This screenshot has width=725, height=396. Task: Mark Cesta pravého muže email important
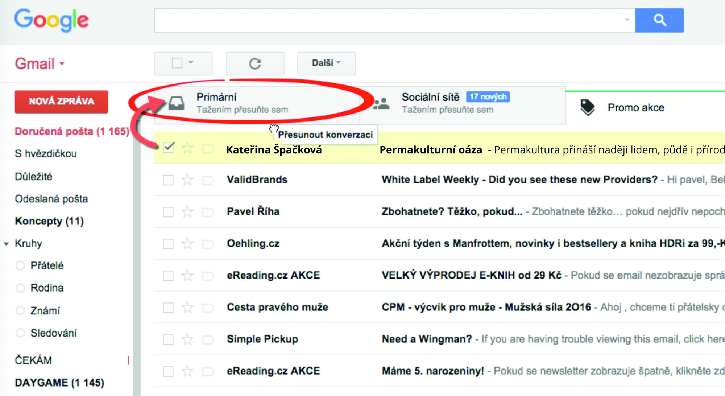point(208,308)
